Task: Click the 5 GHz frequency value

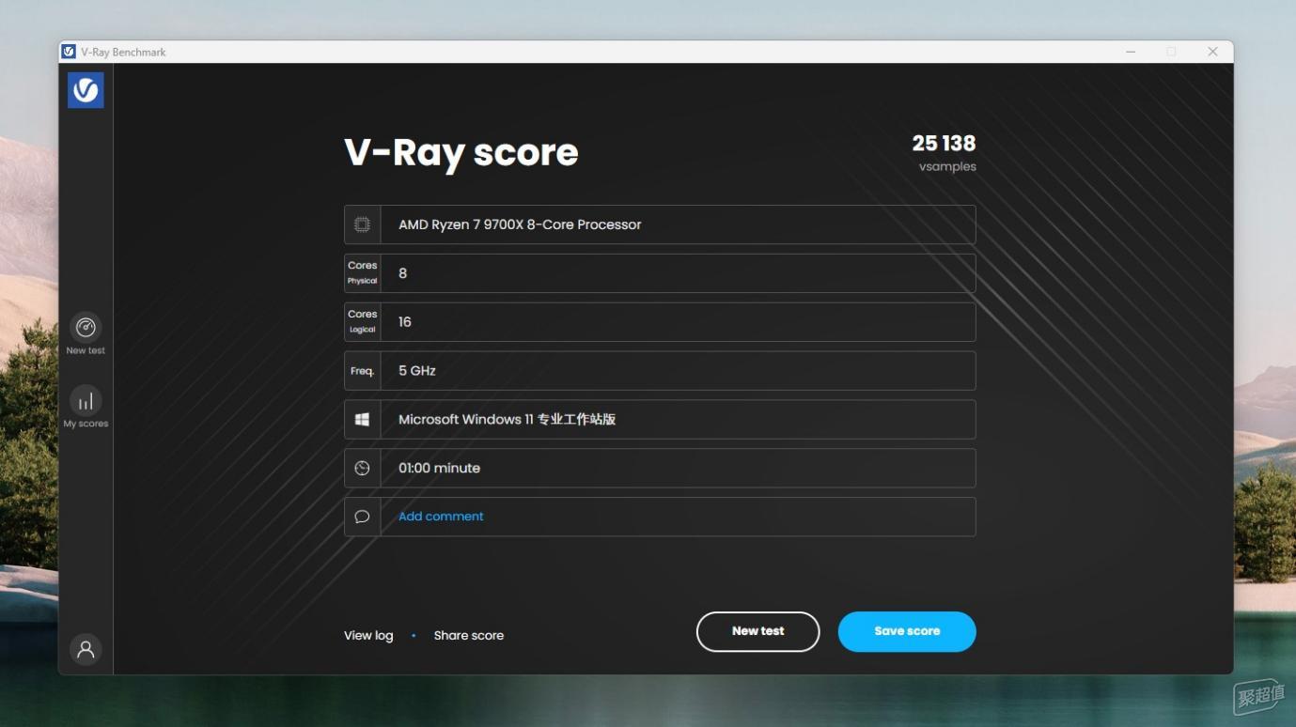Action: 417,371
